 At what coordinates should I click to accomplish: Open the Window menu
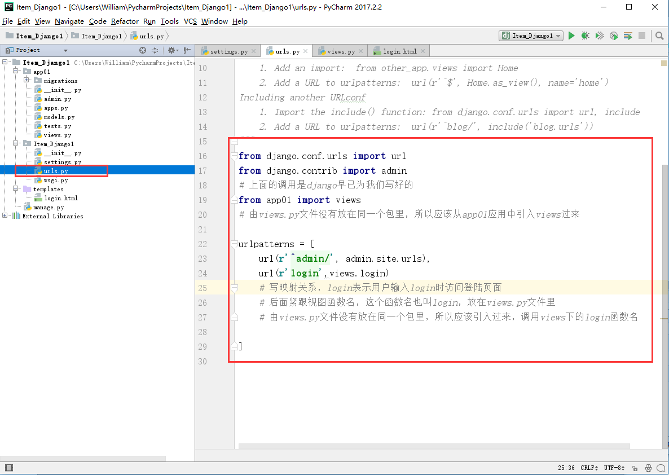[x=214, y=21]
